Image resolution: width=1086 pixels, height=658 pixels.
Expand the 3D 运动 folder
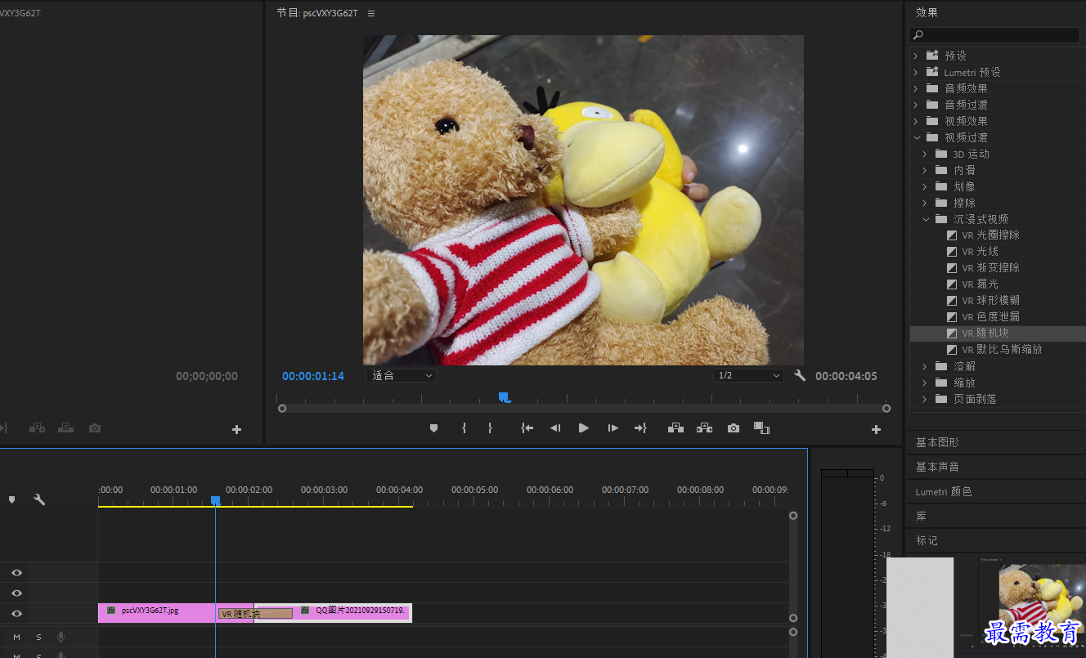(926, 154)
